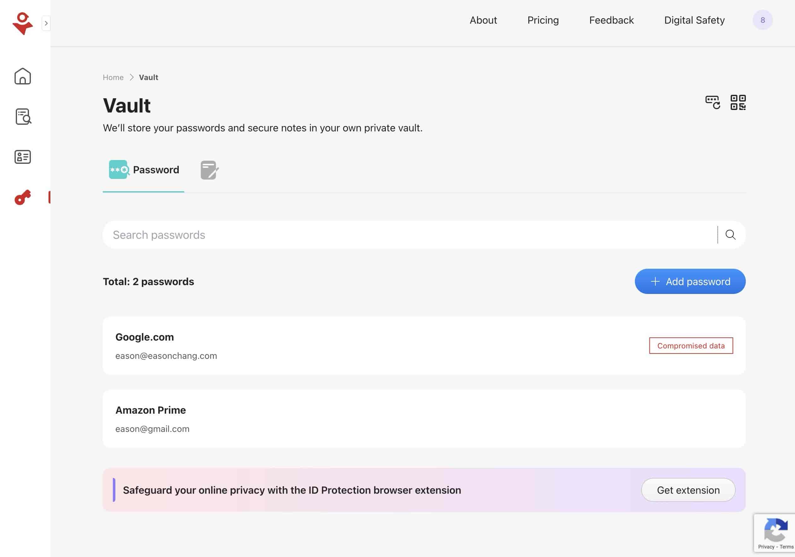This screenshot has height=557, width=795.
Task: Click the QR code icon top right
Action: pyautogui.click(x=738, y=102)
